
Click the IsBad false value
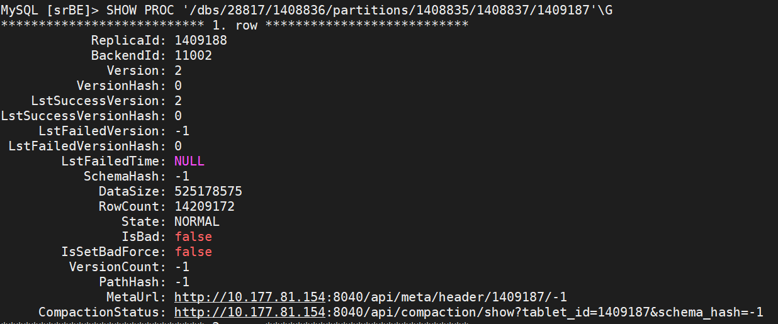pyautogui.click(x=193, y=237)
